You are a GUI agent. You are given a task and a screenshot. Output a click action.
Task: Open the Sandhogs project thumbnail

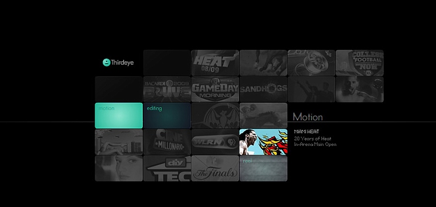click(x=263, y=89)
